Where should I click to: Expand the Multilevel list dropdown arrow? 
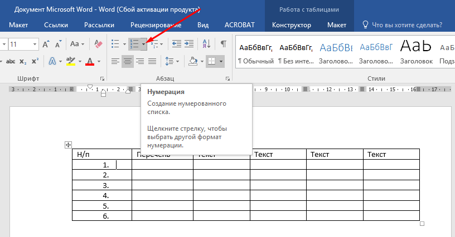(x=161, y=45)
